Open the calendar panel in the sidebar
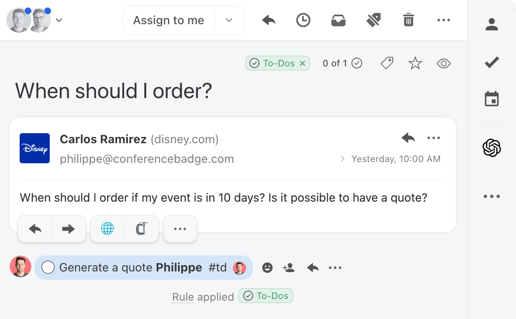516x319 pixels. [x=492, y=99]
